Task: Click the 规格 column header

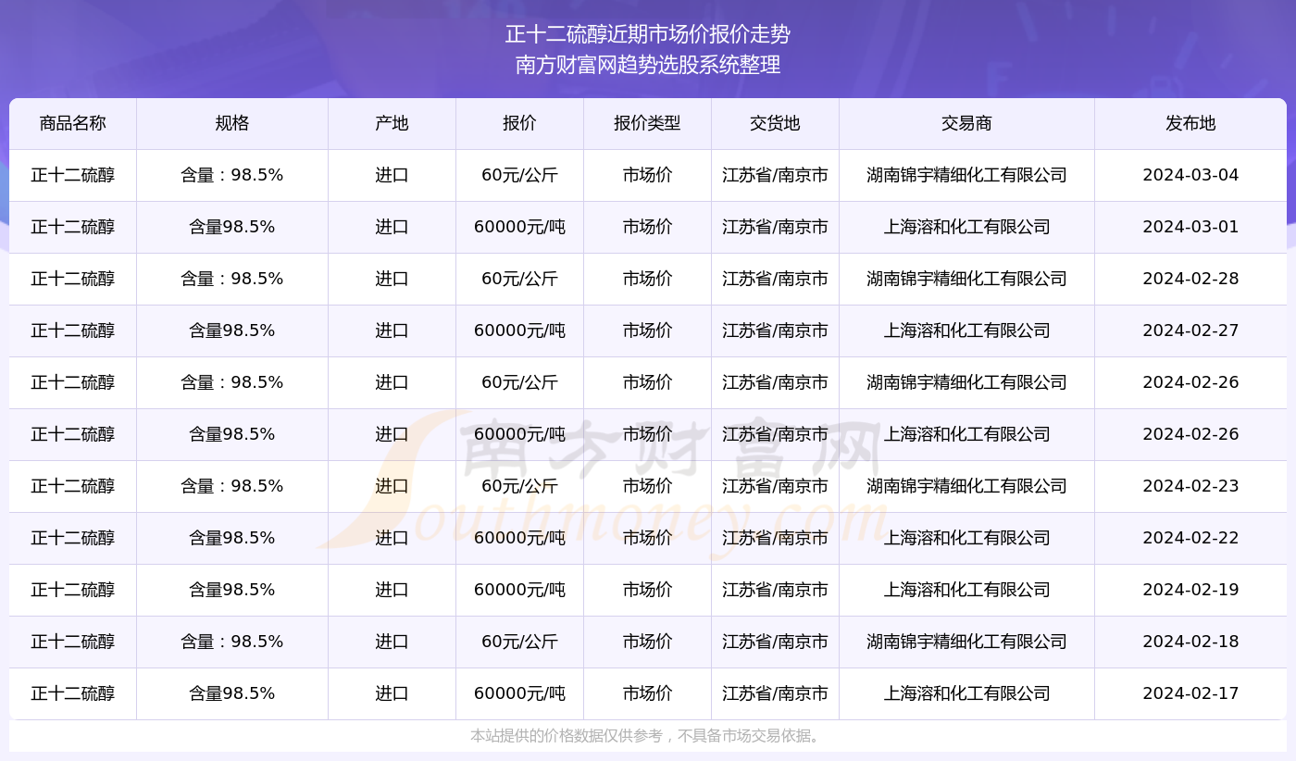Action: click(x=232, y=123)
